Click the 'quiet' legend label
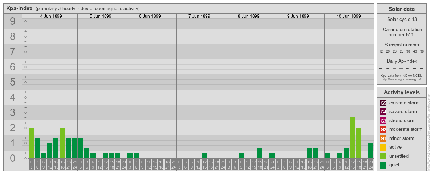Viewport: 430px width, 174px height. point(395,165)
